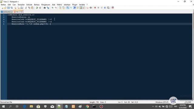Click the Close document toolbar icon
Screen dimensions: 194x109
tap(15, 8)
